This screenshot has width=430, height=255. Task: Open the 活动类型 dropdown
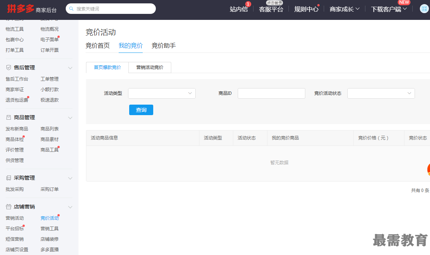pyautogui.click(x=162, y=93)
